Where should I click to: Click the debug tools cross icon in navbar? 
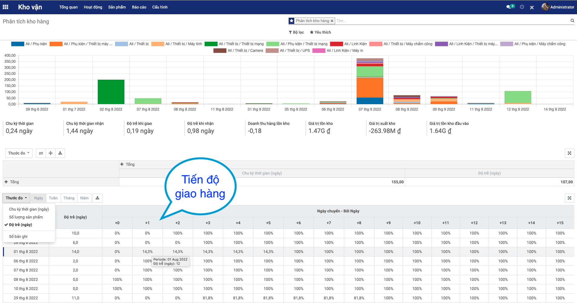pyautogui.click(x=532, y=7)
